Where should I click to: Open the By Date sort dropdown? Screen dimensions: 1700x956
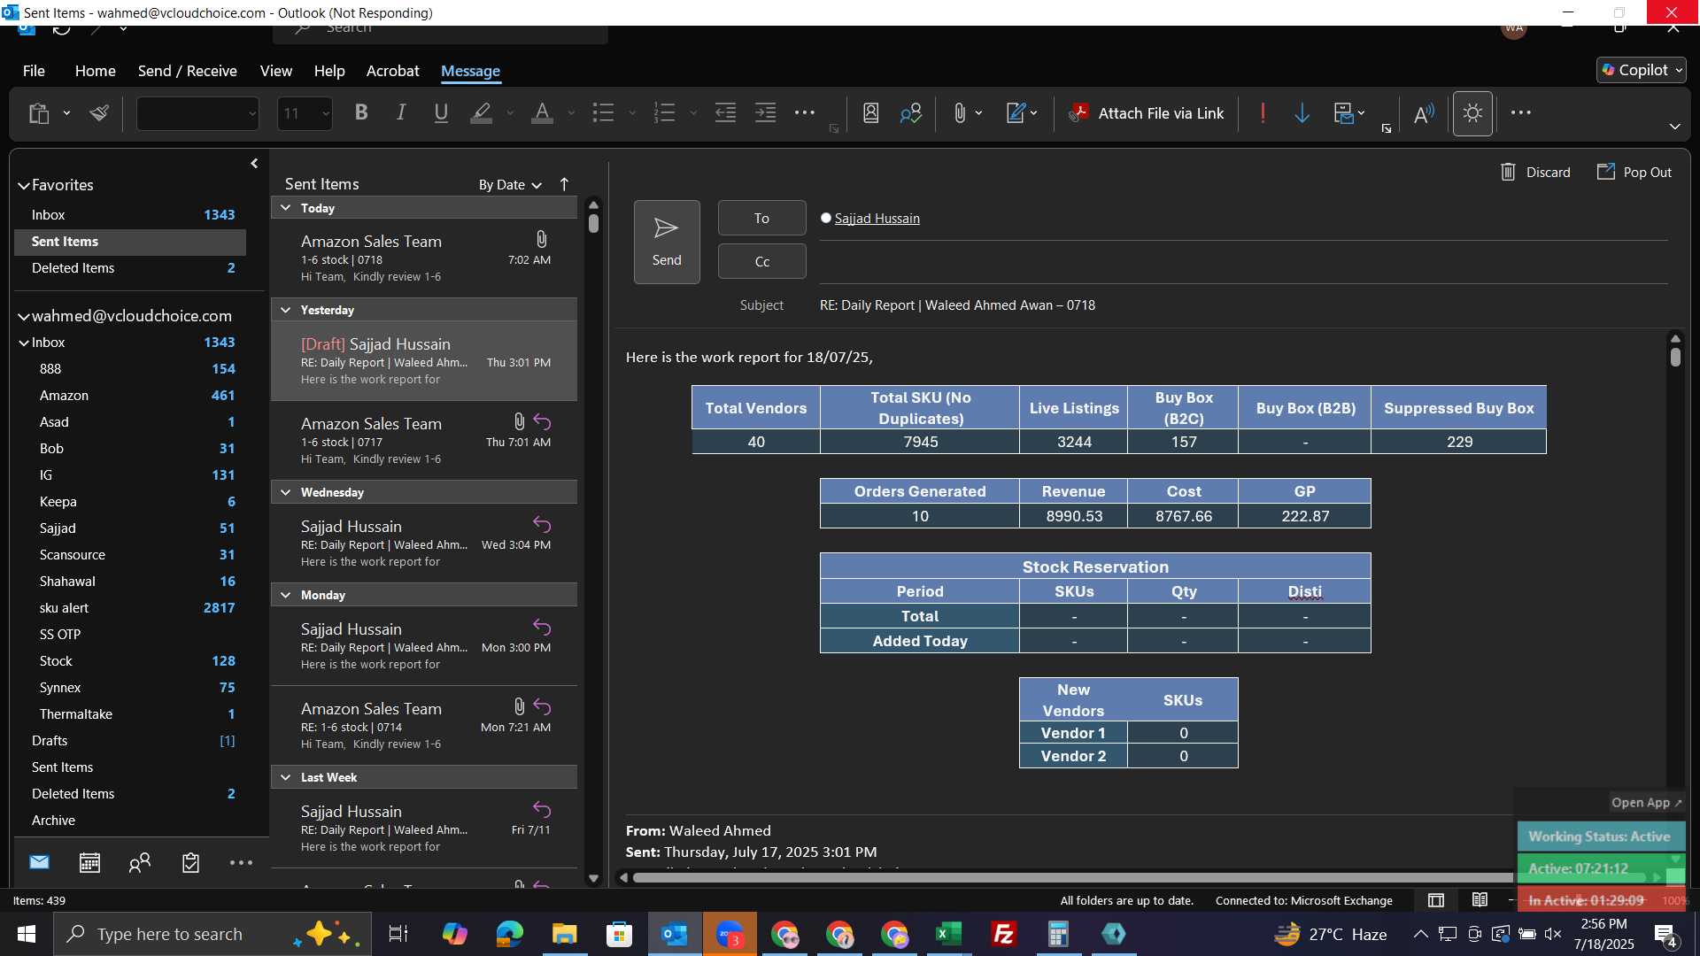[x=510, y=184]
